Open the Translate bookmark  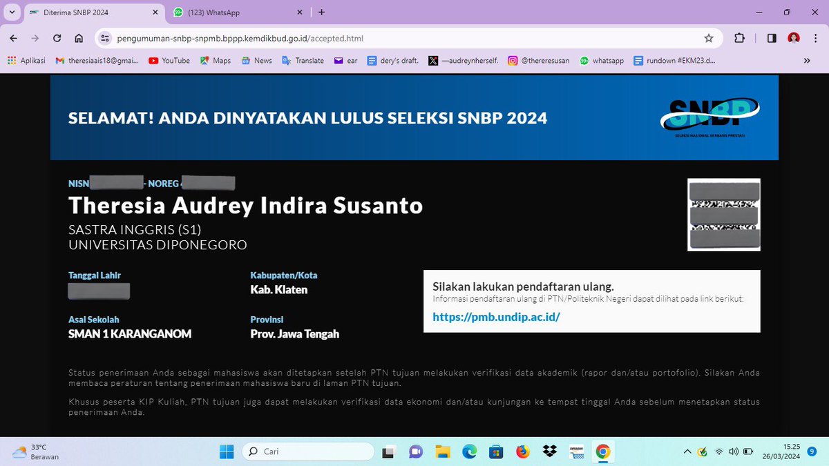pyautogui.click(x=303, y=61)
